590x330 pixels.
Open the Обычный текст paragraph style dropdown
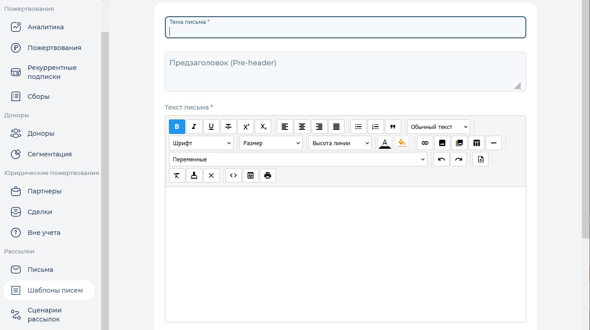(x=438, y=127)
